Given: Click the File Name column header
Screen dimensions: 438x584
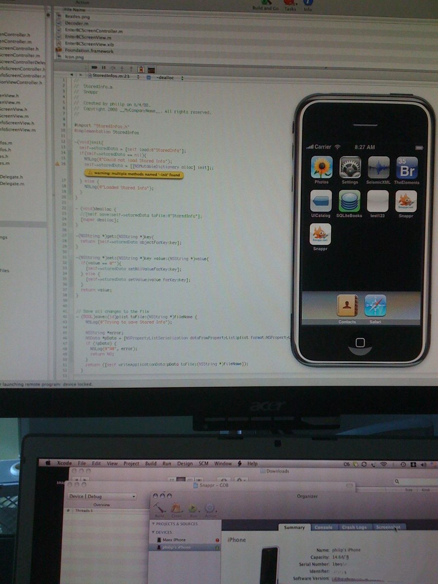Looking at the screenshot, I should [75, 9].
